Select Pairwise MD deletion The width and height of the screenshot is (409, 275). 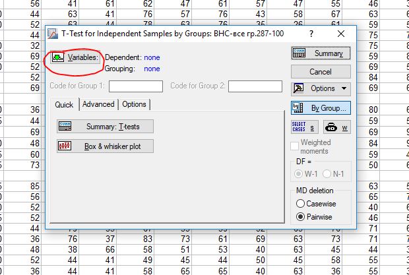301,217
